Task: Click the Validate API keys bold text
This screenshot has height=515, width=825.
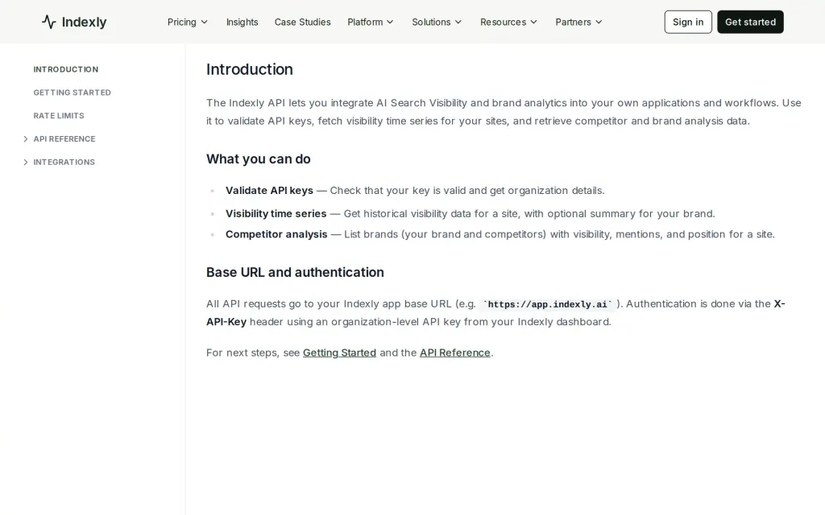Action: pyautogui.click(x=269, y=190)
